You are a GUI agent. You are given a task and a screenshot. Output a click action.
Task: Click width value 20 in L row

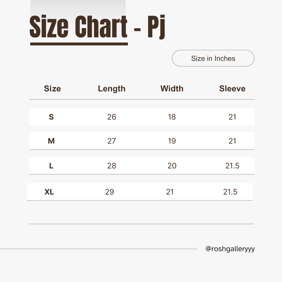pyautogui.click(x=172, y=166)
